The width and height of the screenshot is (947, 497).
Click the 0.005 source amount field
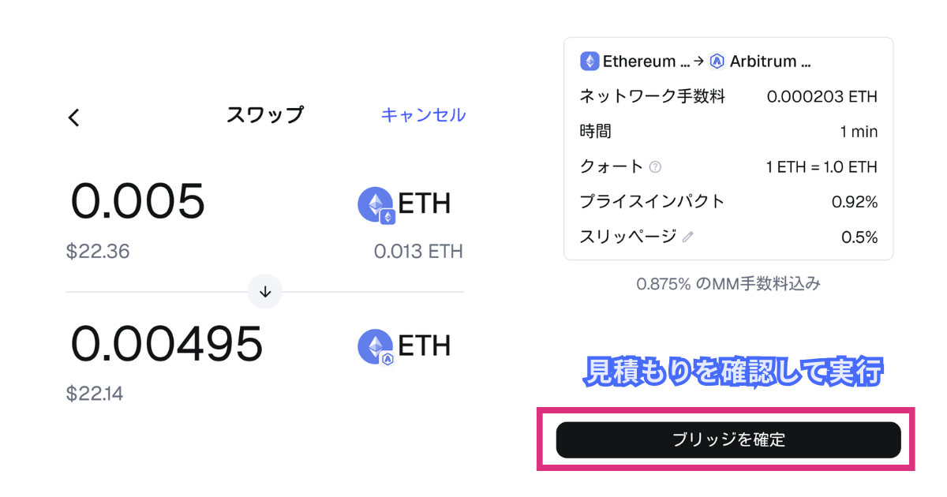coord(138,202)
